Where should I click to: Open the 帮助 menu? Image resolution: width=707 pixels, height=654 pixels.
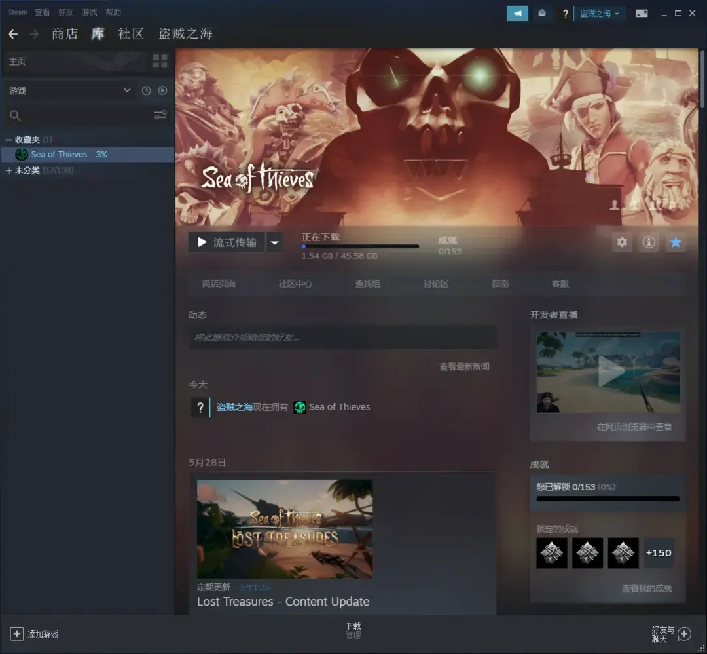[x=113, y=12]
